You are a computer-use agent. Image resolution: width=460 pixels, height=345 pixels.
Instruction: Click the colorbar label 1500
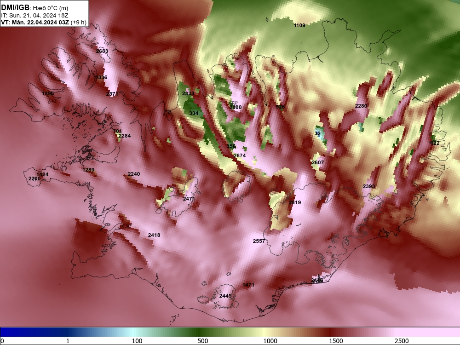pyautogui.click(x=336, y=341)
